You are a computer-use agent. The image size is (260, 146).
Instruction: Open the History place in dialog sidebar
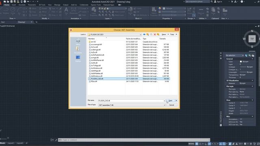pyautogui.click(x=78, y=42)
